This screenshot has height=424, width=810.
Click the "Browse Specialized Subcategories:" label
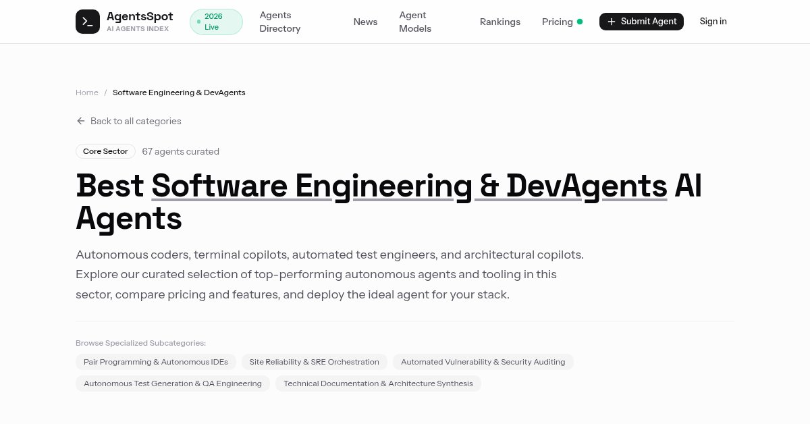pyautogui.click(x=140, y=343)
